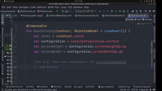Open Favorites tool window side tab
Viewport: 162px width, 91px height.
pos(3,69)
